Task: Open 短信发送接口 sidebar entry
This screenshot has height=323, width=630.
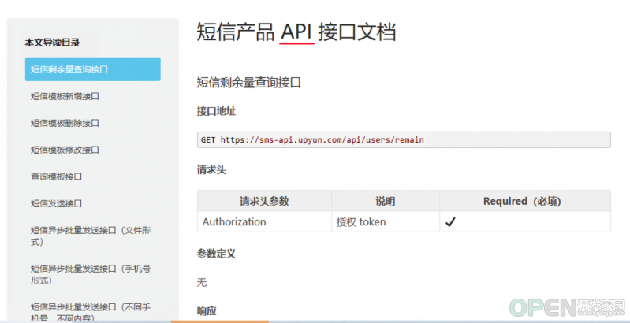Action: 56,203
